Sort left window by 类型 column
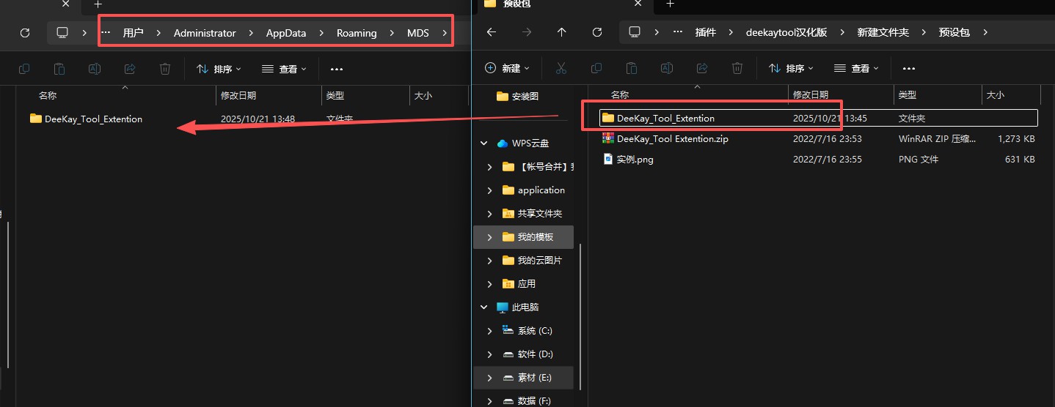1055x407 pixels. point(335,95)
